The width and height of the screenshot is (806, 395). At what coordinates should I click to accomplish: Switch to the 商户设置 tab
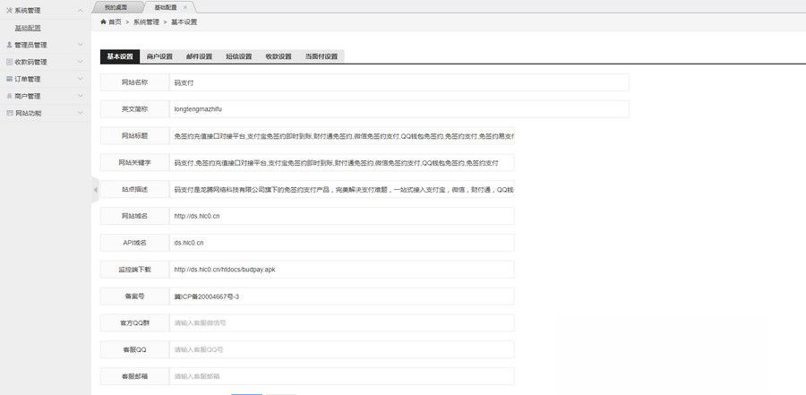pyautogui.click(x=159, y=56)
